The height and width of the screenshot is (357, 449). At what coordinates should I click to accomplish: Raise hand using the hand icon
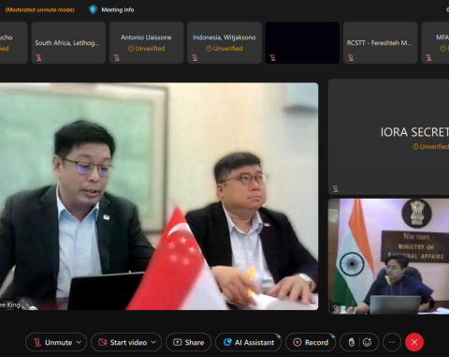(352, 342)
